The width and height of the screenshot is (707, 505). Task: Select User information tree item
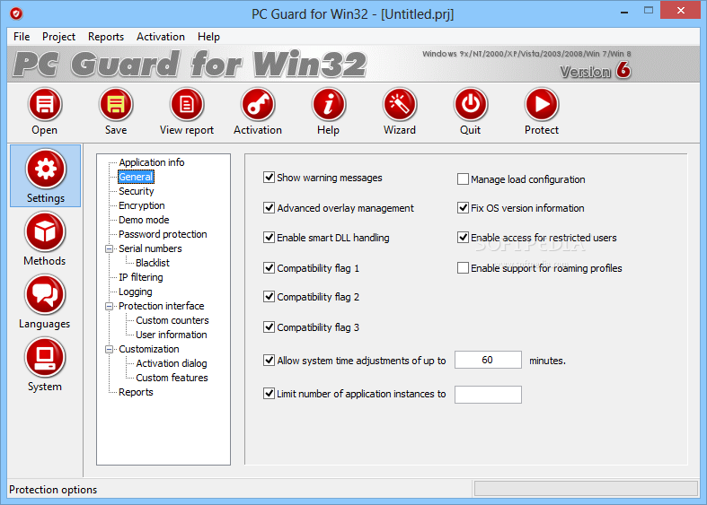click(x=172, y=335)
